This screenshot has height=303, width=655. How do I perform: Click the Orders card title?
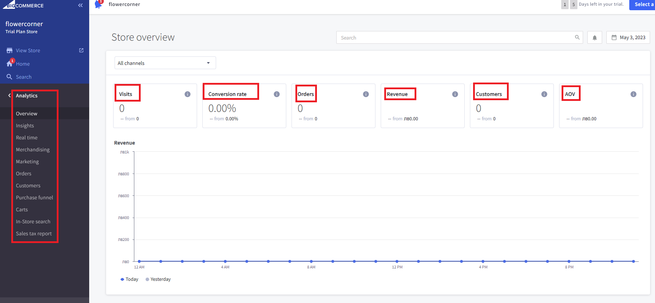point(306,94)
